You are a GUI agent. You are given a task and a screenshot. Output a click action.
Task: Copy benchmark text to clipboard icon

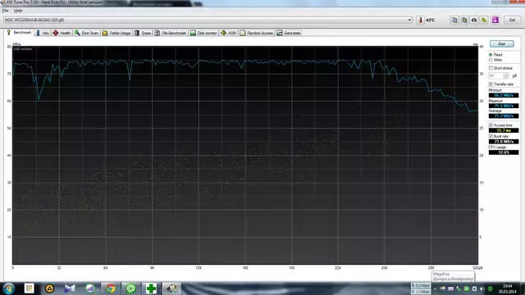pos(454,20)
